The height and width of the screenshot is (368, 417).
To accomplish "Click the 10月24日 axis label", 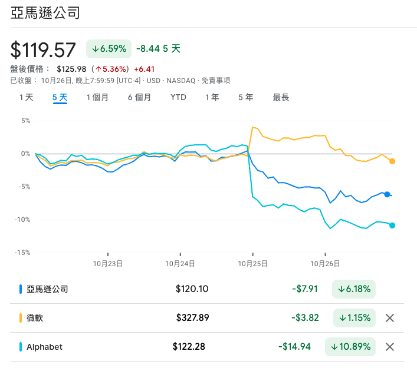I will click(x=180, y=264).
